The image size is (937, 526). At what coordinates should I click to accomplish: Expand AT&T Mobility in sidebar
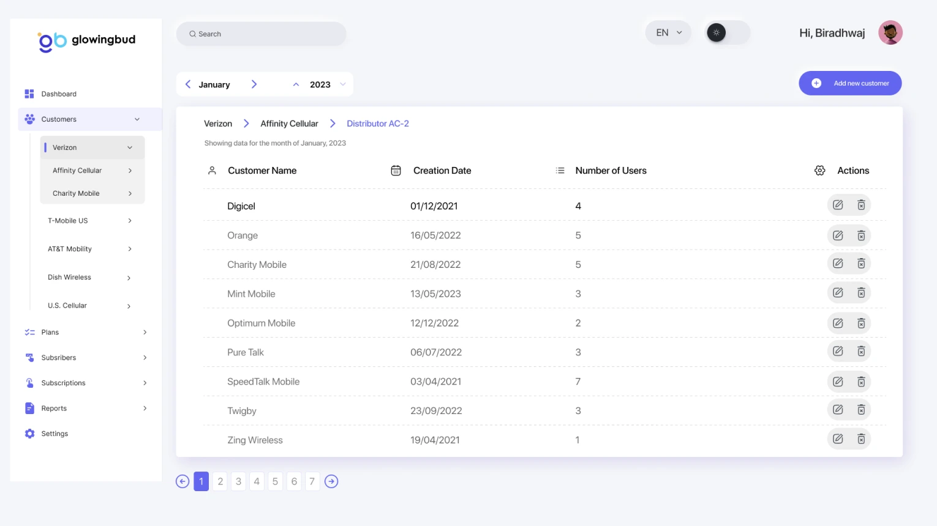130,249
